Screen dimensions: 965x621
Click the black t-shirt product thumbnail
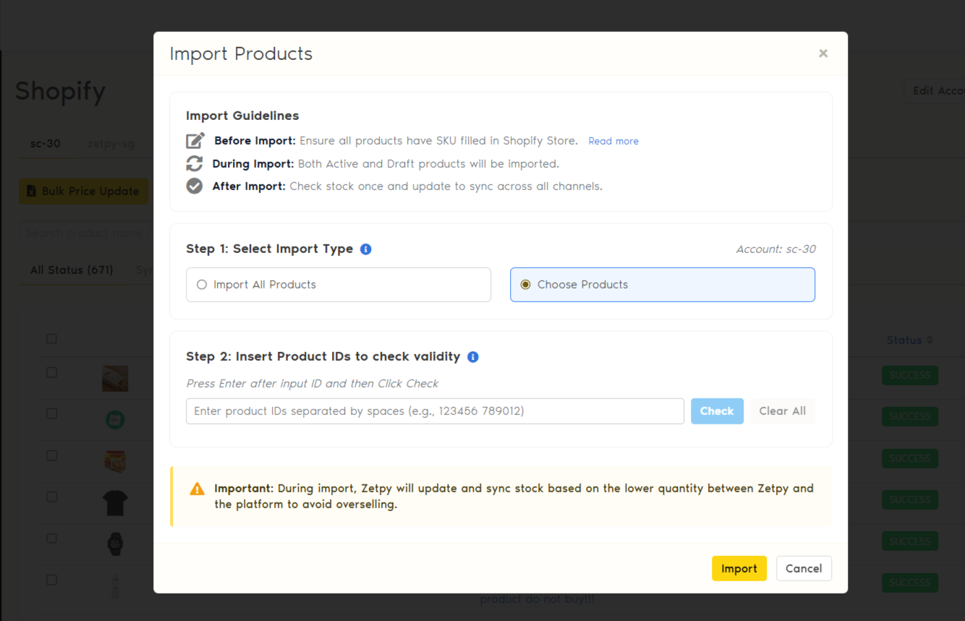[115, 502]
